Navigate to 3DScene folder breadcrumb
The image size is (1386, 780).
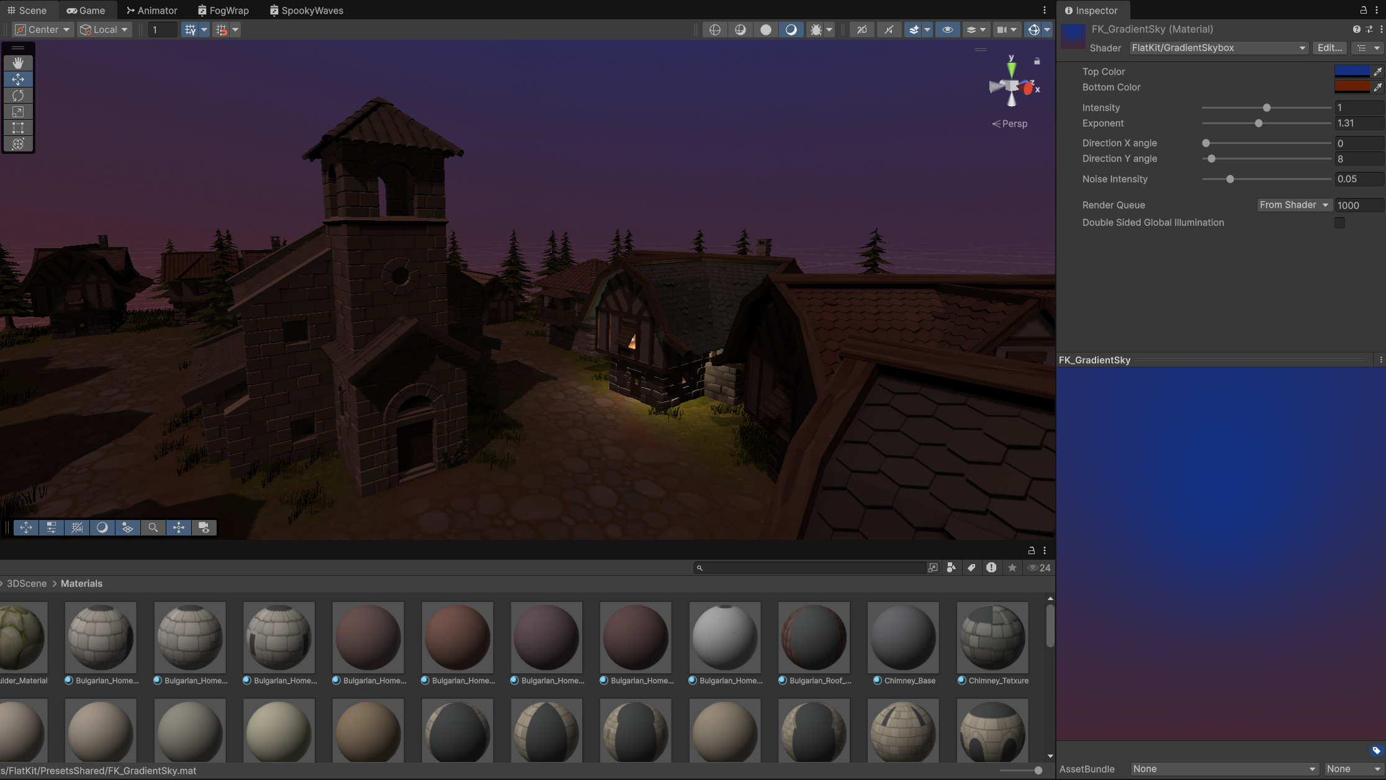(27, 584)
